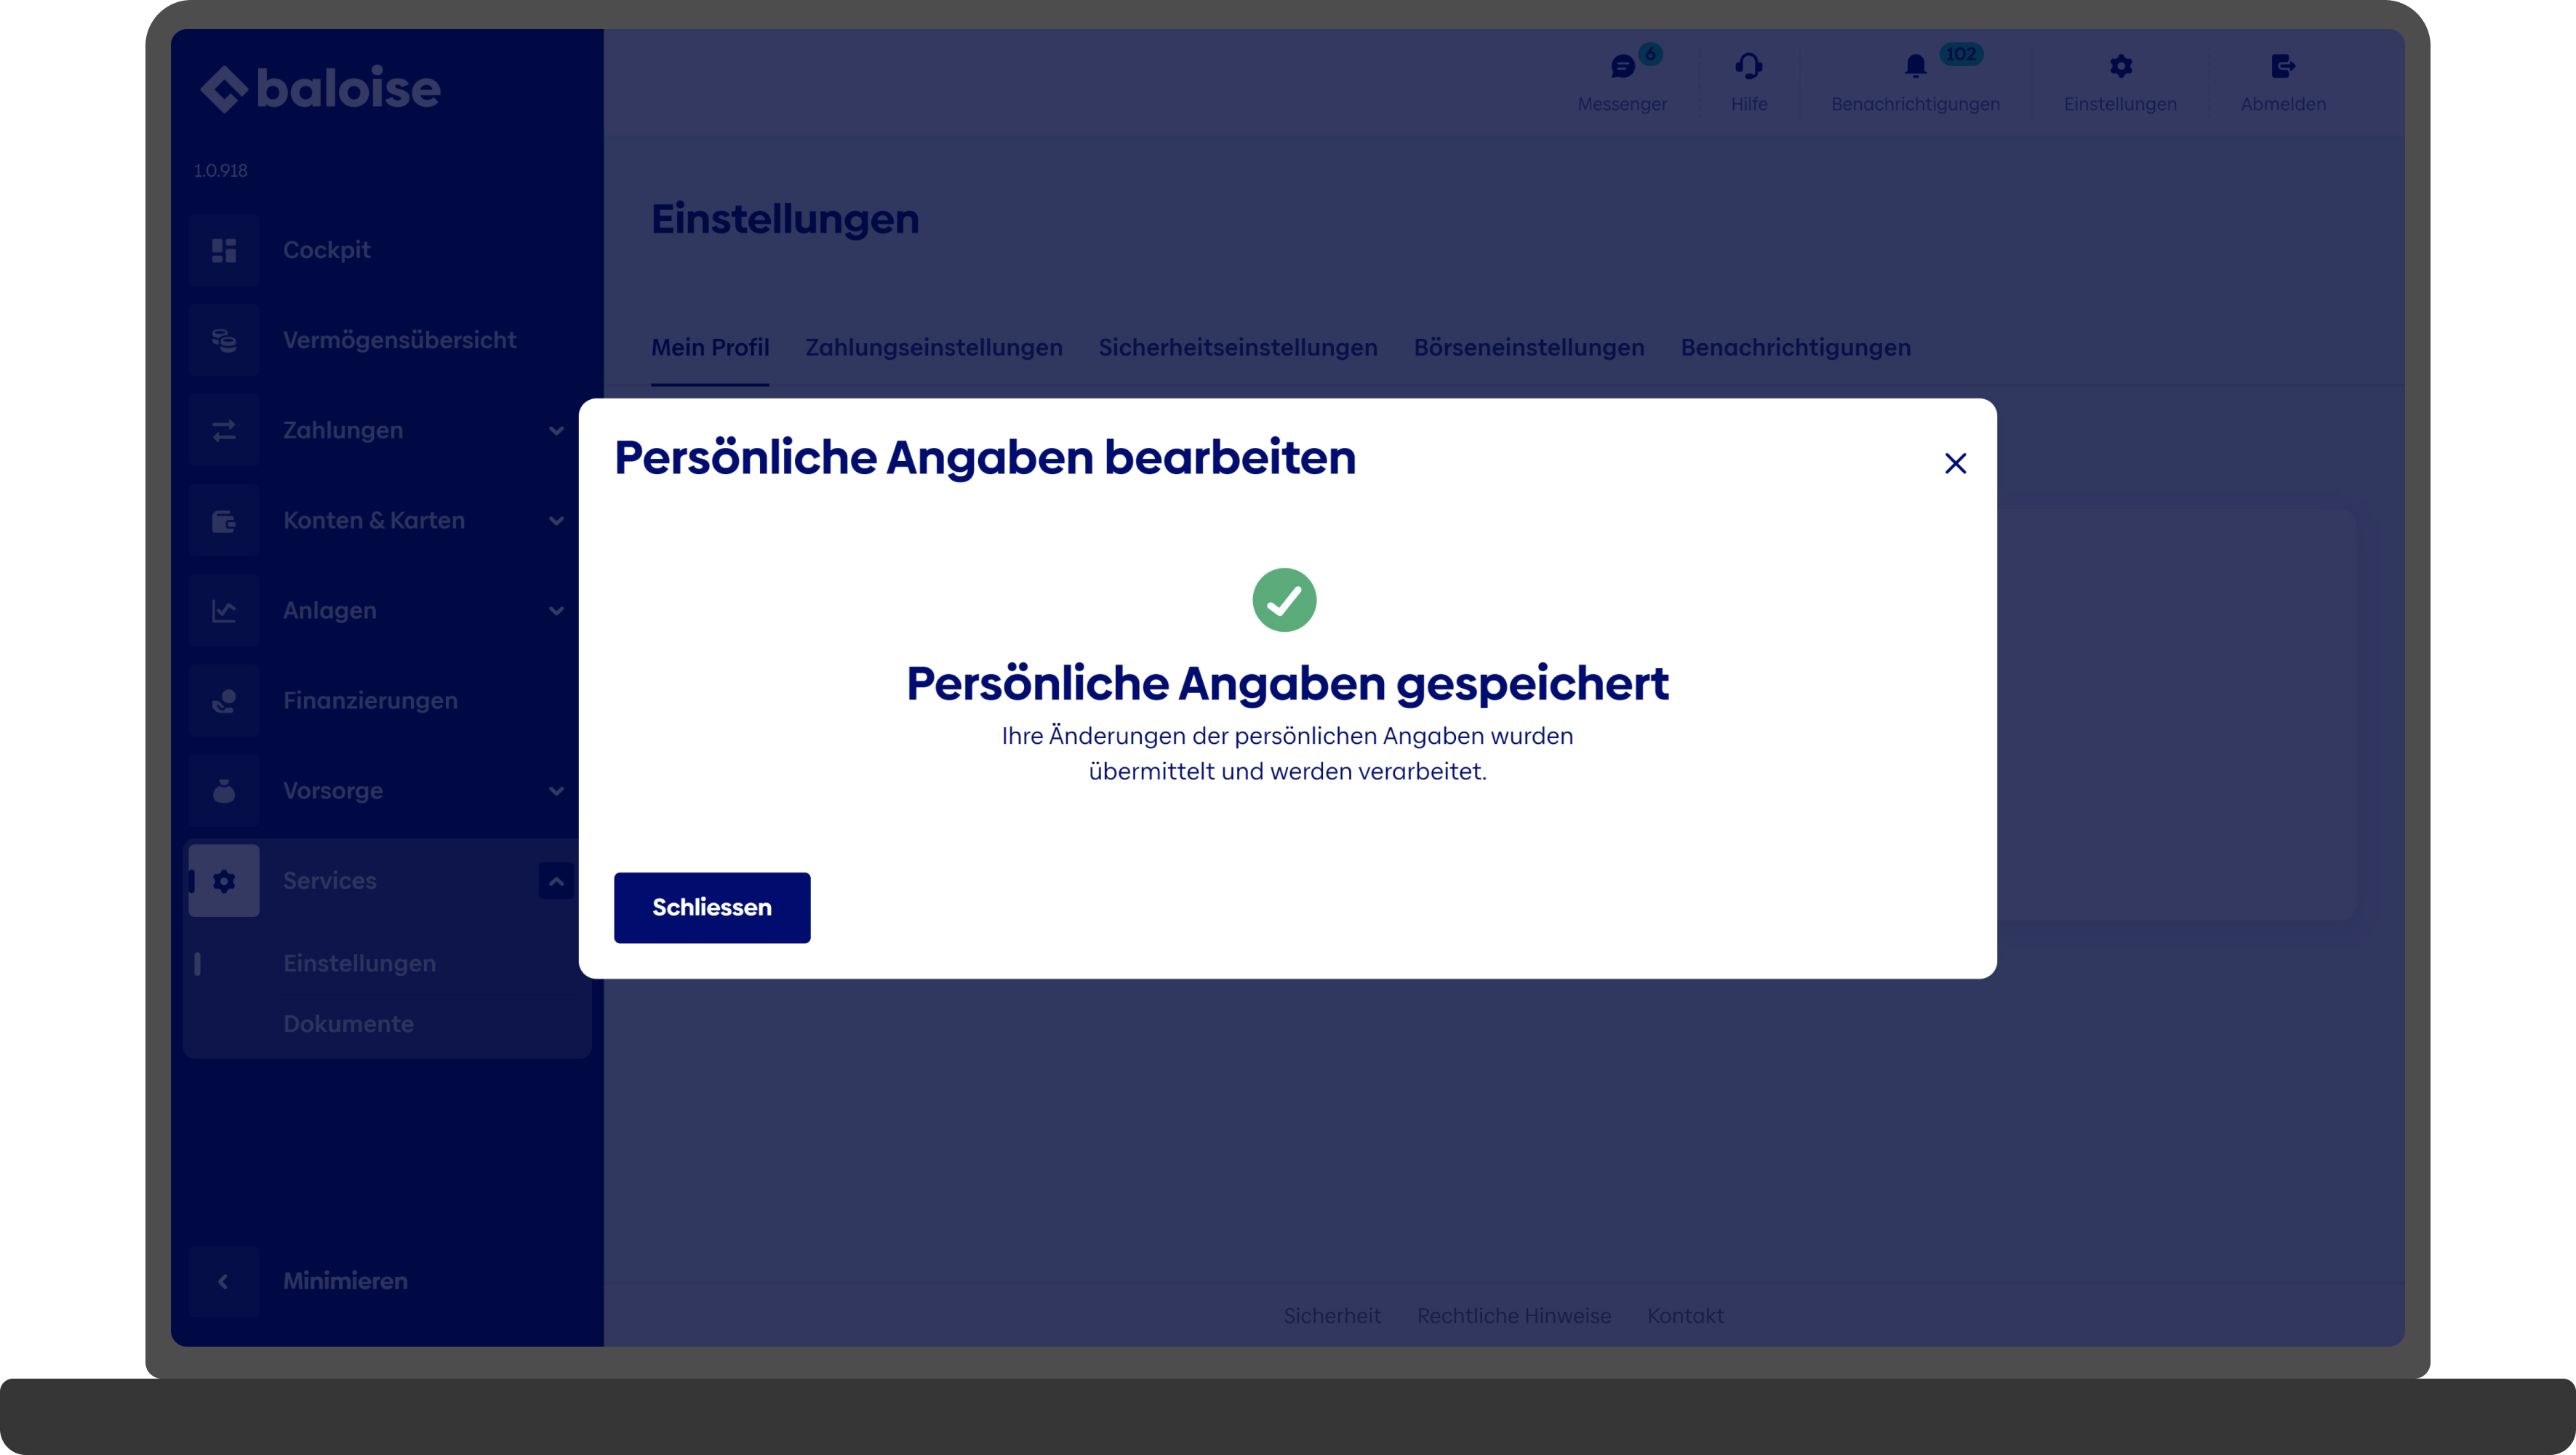Click the "Persönliche Angaben bearbeiten" dialog title
2576x1455 pixels.
point(985,458)
